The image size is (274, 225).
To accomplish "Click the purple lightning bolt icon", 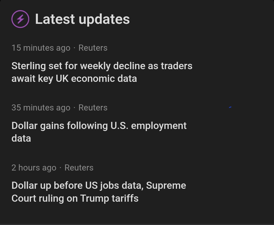I will click(20, 19).
